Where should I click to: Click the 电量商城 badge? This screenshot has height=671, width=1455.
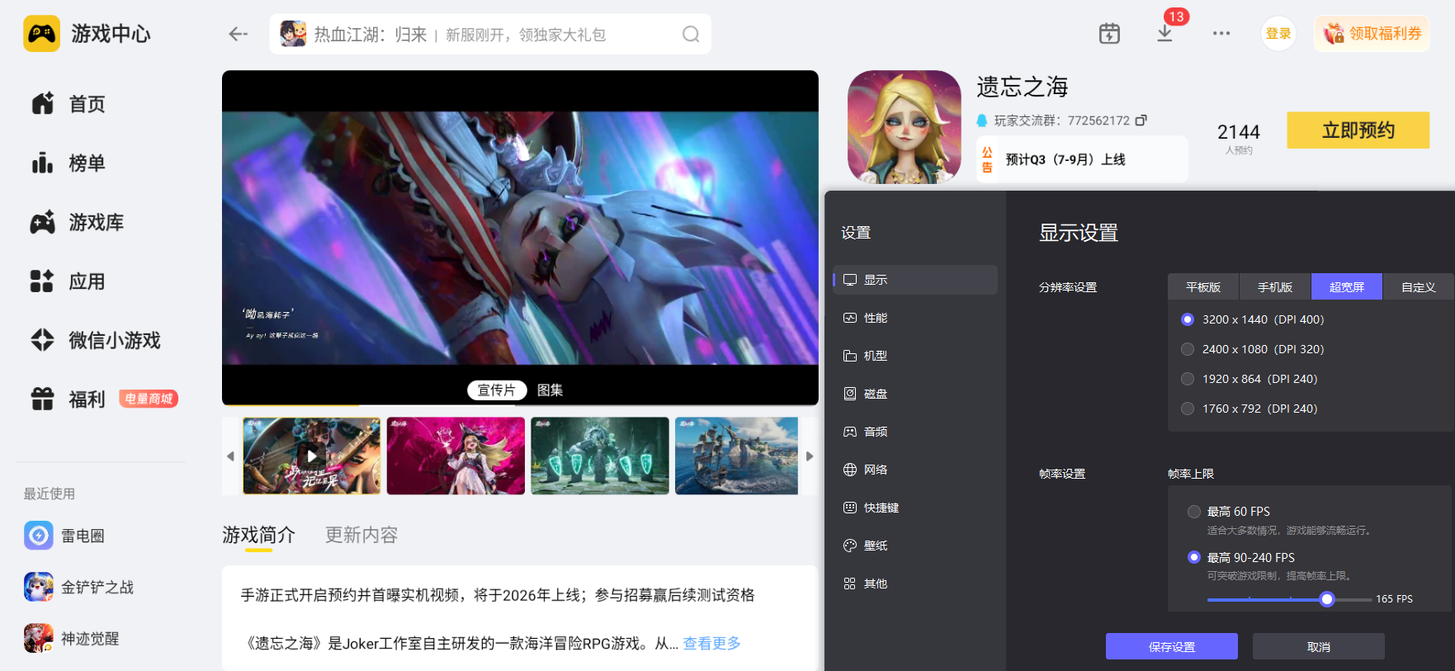[149, 399]
